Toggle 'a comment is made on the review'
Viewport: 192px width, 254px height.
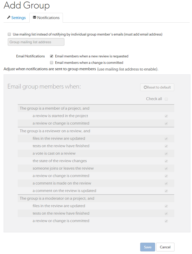click(166, 183)
